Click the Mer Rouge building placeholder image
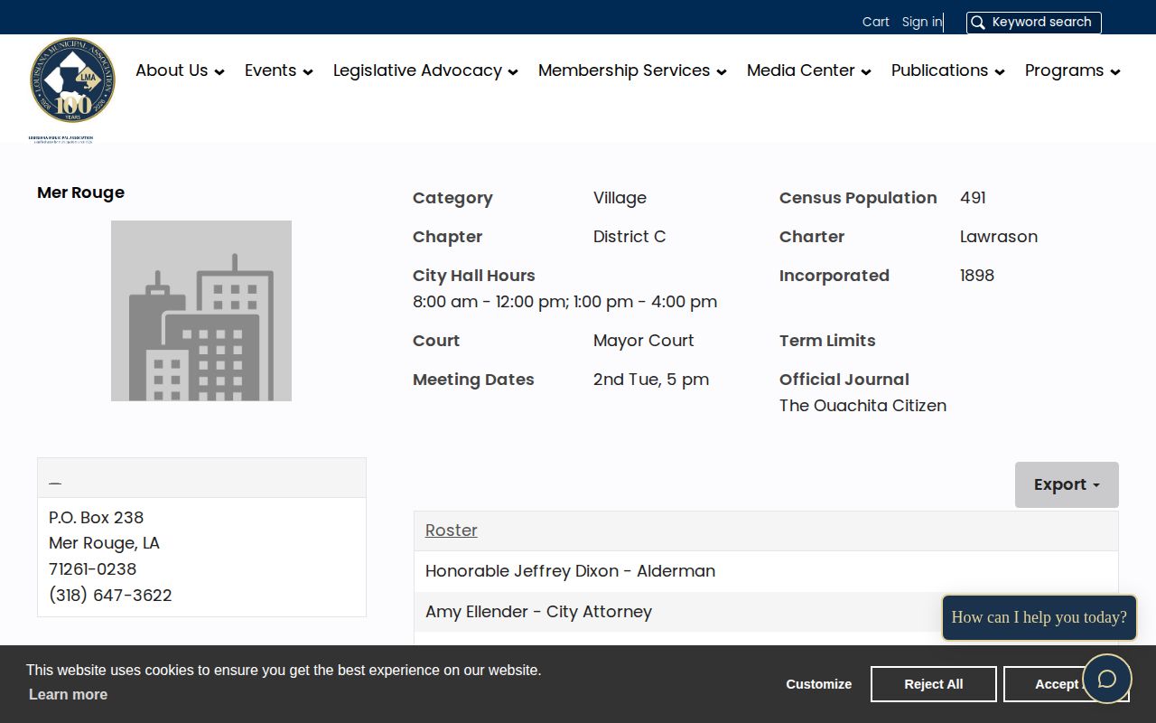 tap(201, 311)
